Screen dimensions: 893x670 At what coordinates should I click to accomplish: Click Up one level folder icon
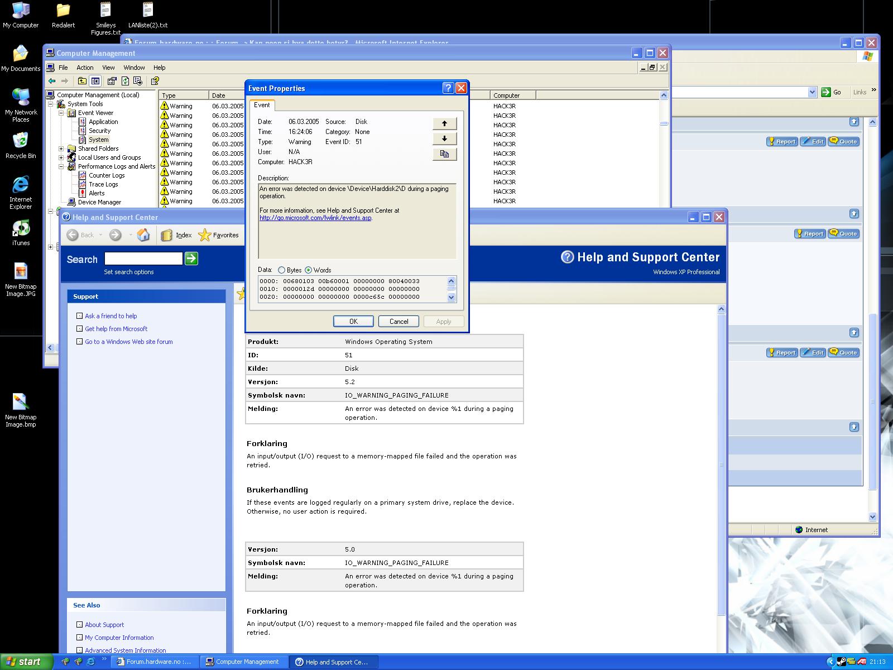[x=82, y=81]
